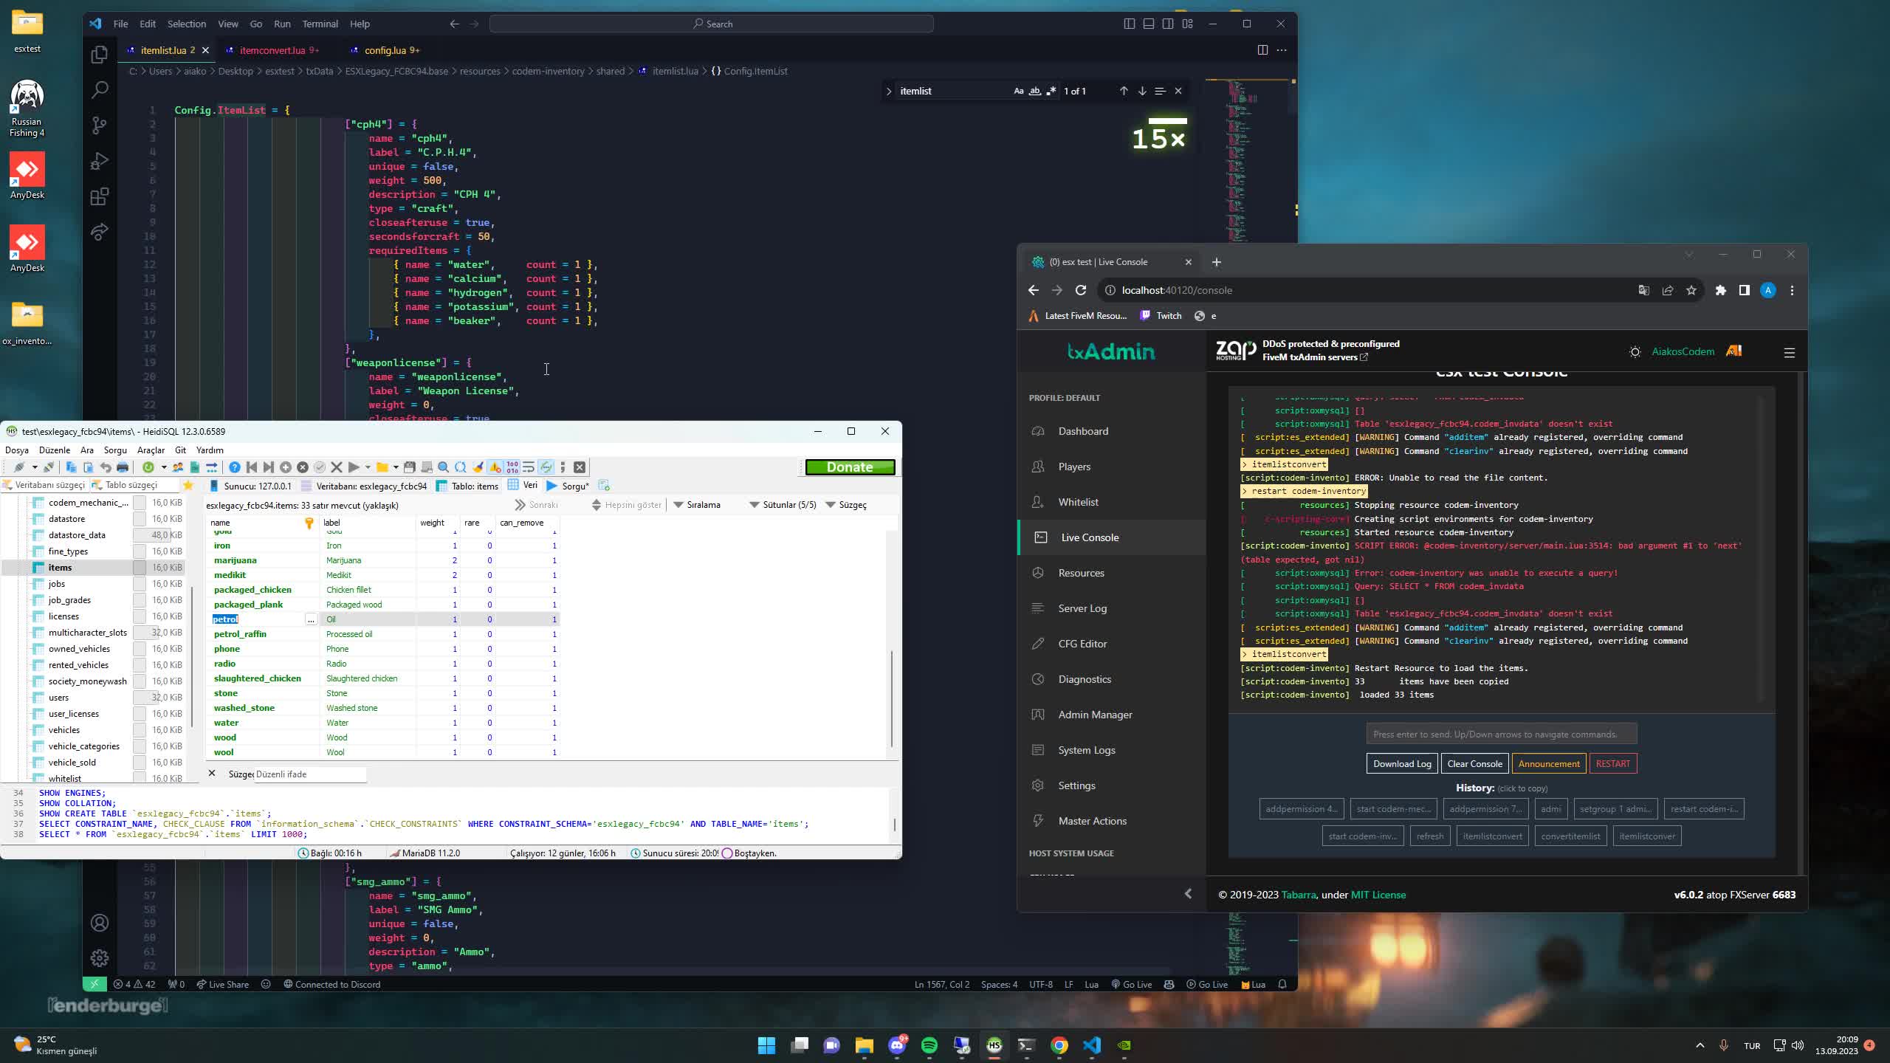Launch Chrome from the Windows taskbar

coord(1059,1045)
